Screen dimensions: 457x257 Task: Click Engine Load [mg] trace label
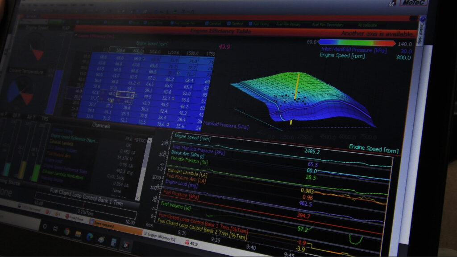tap(181, 184)
